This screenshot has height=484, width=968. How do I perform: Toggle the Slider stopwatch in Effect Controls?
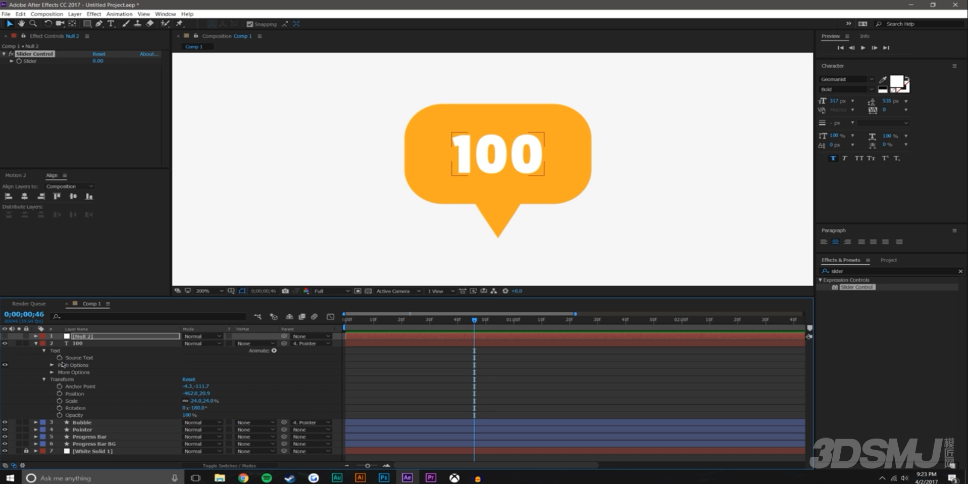[19, 61]
